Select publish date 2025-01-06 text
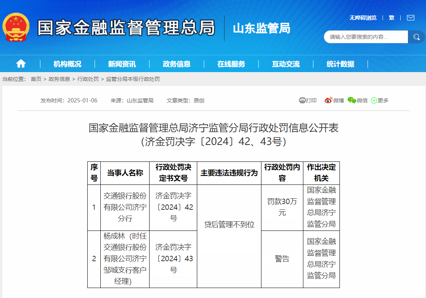426x298 pixels. tap(82, 100)
